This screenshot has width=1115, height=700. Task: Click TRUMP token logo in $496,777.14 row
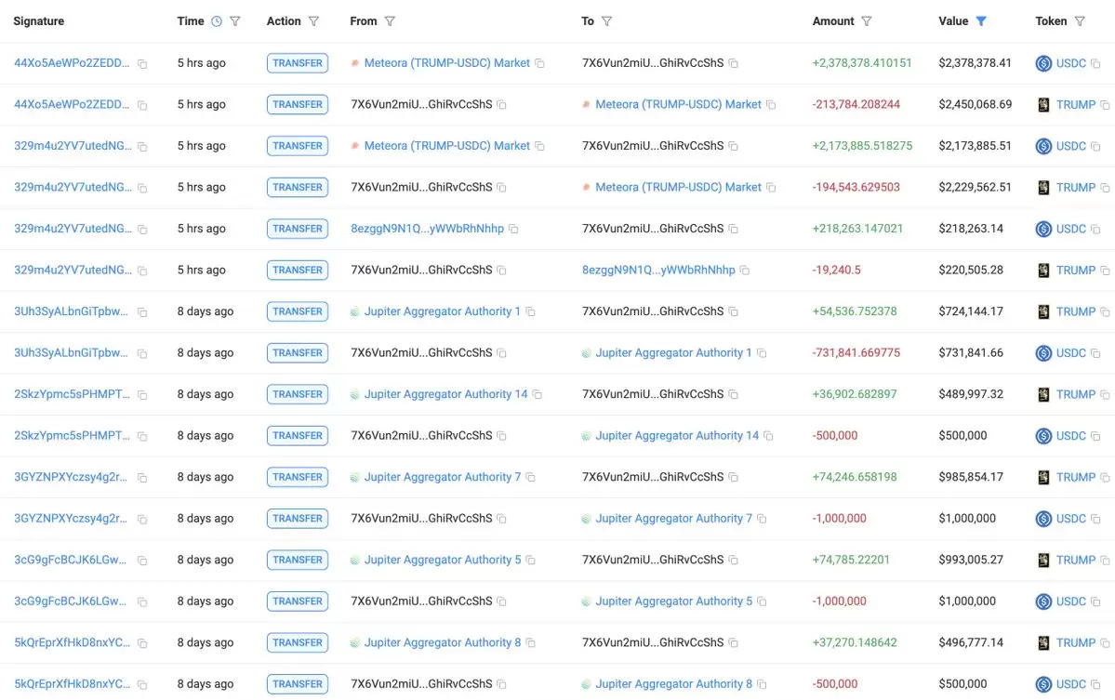click(x=1043, y=642)
